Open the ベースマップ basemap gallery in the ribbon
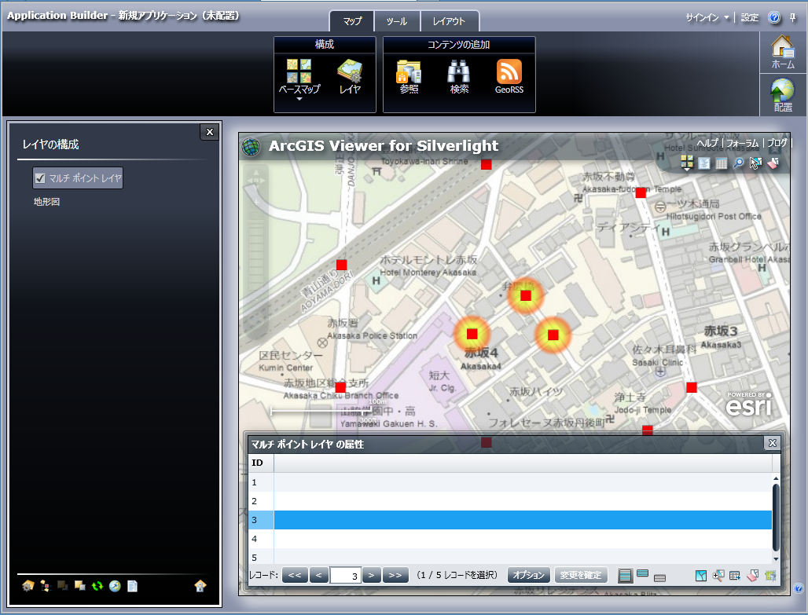808x615 pixels. [299, 79]
